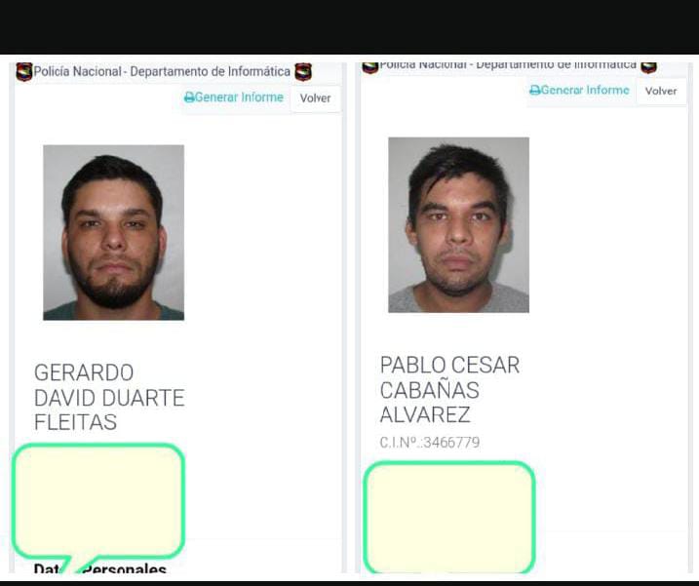Click the police shield icon before "Policía Nacional" in left panel

(x=24, y=72)
